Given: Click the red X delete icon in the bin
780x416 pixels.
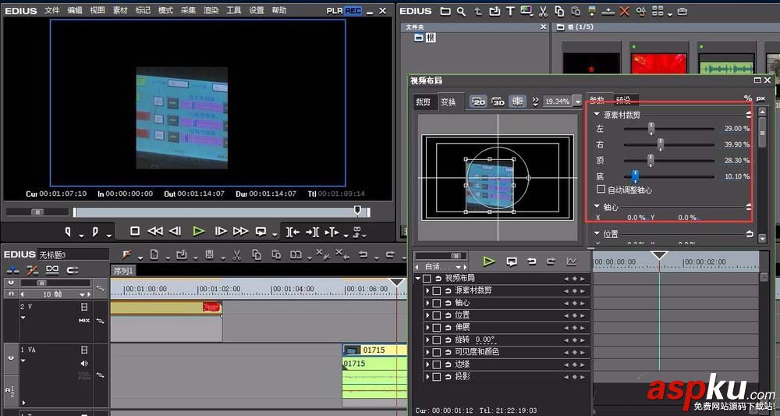Looking at the screenshot, I should coord(622,12).
